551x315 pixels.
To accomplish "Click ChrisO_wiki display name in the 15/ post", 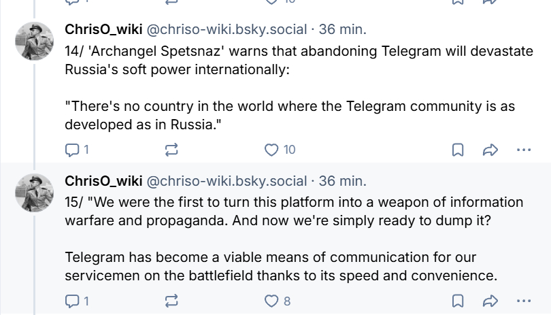I will click(x=103, y=181).
